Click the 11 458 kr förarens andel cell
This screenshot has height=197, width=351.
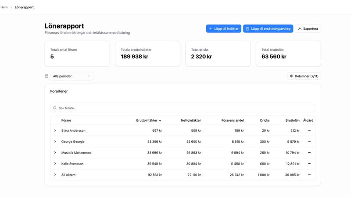pos(237,164)
